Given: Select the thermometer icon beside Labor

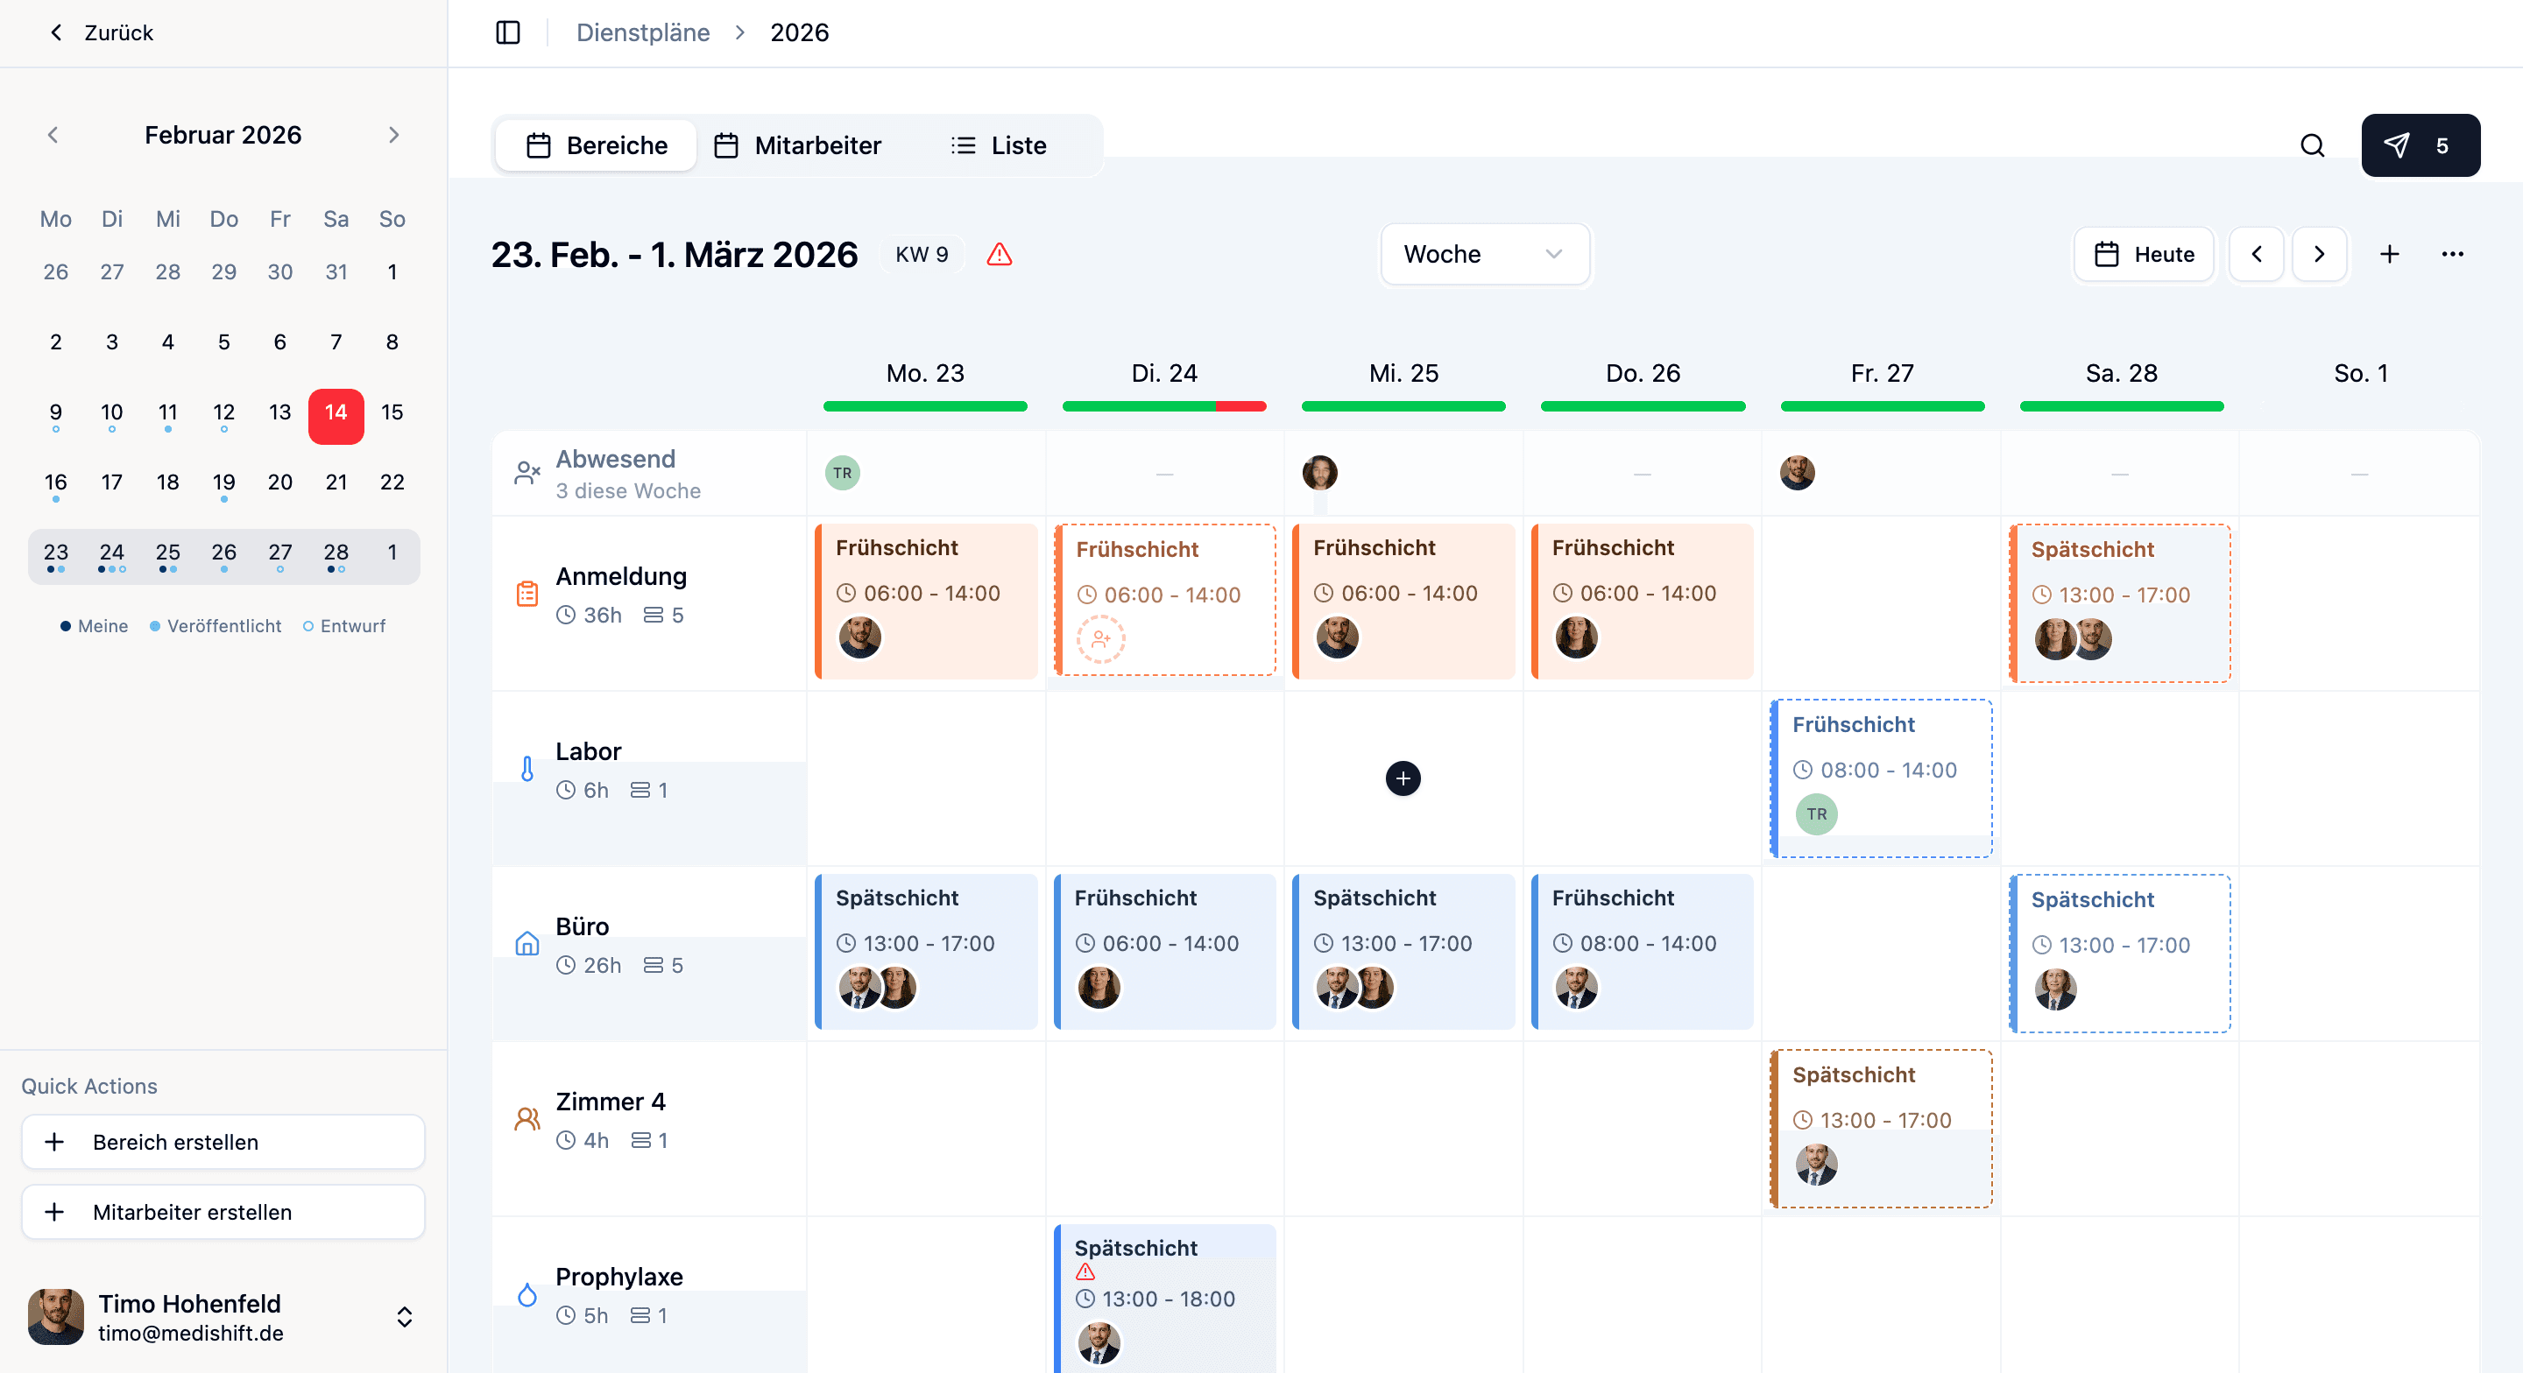Looking at the screenshot, I should click(528, 770).
